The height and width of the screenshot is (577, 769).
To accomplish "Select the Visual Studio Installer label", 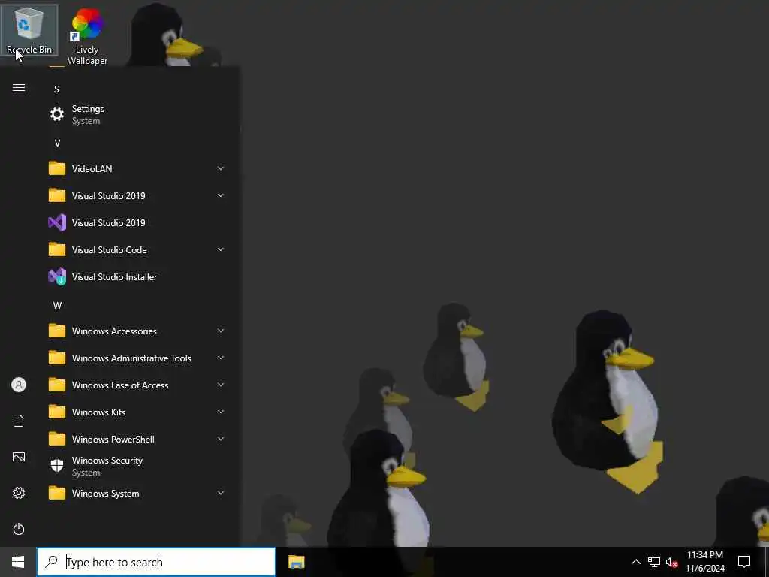I will tap(114, 277).
